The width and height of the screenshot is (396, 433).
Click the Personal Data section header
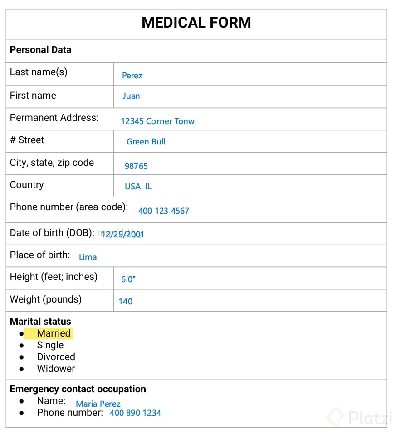[x=41, y=50]
